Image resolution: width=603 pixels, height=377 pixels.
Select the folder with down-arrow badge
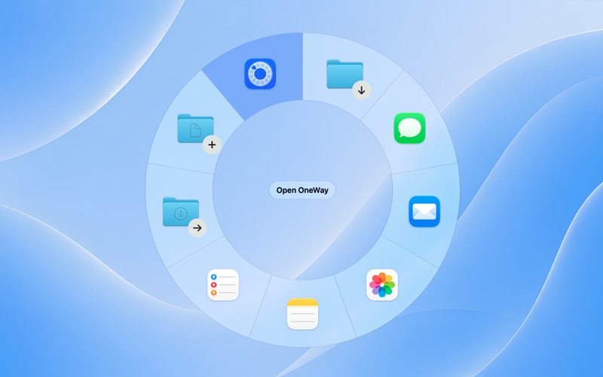point(348,79)
